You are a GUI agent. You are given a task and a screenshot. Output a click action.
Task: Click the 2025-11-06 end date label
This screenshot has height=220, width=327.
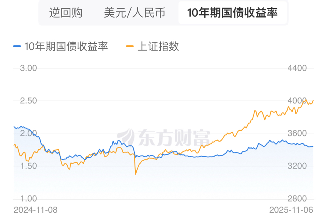291,210
